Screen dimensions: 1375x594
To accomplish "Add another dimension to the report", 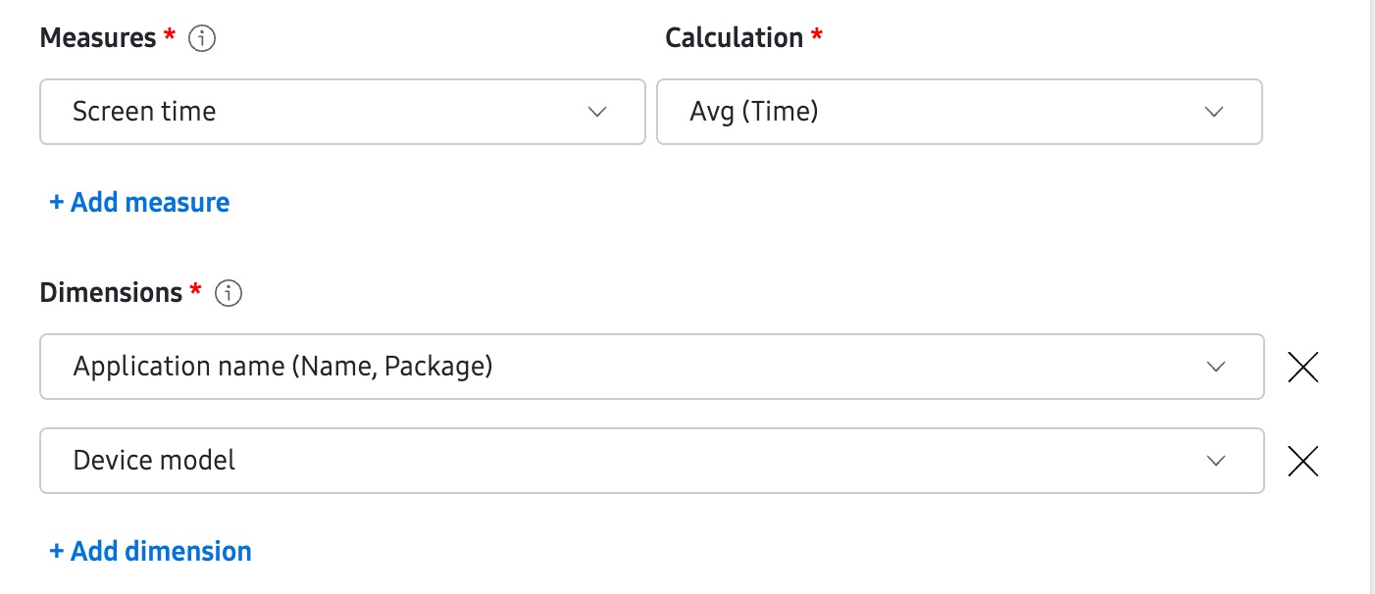I will (150, 551).
